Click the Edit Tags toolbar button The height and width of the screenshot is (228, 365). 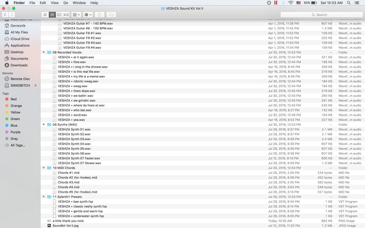[111, 15]
